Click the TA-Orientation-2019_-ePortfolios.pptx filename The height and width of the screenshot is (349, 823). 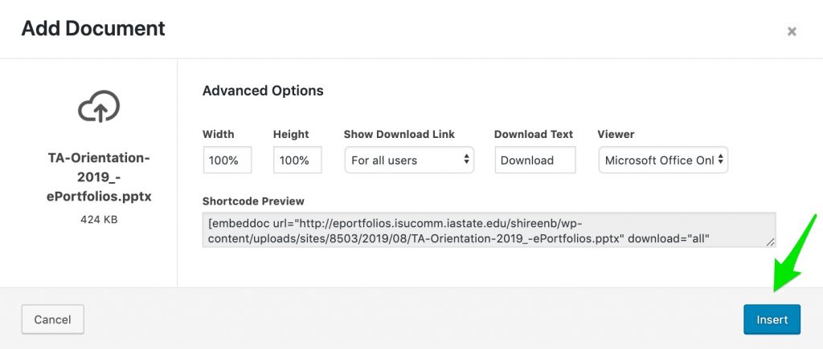[99, 177]
